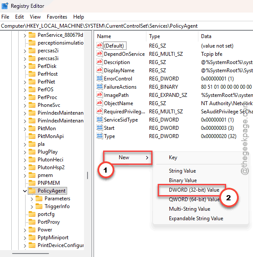The image size is (253, 257).
Task: Expand the PenService_880679d key
Action: (25, 35)
